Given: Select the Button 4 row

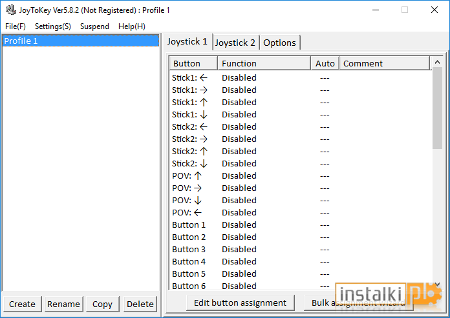Looking at the screenshot, I should [300, 262].
